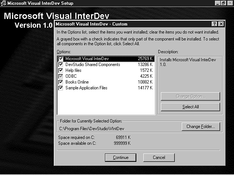
Task: Select the ODBC option name
Action: tap(70, 76)
